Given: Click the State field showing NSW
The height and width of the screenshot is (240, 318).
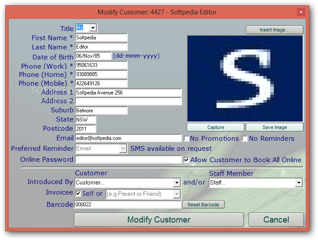Looking at the screenshot, I should coord(85,120).
